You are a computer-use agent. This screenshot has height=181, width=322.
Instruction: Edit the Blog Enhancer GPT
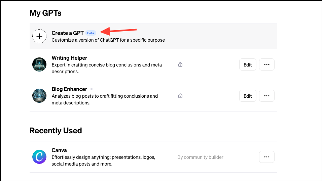pyautogui.click(x=248, y=96)
